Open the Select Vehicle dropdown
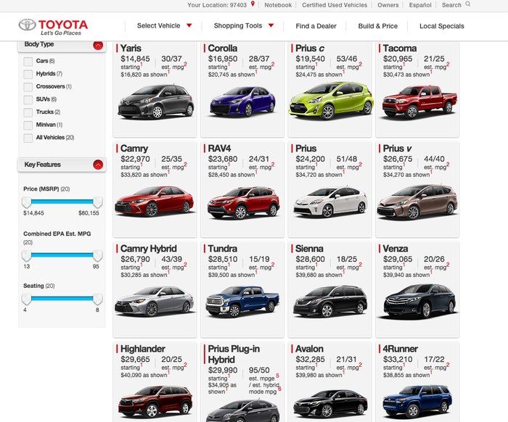The image size is (508, 422). pyautogui.click(x=164, y=25)
